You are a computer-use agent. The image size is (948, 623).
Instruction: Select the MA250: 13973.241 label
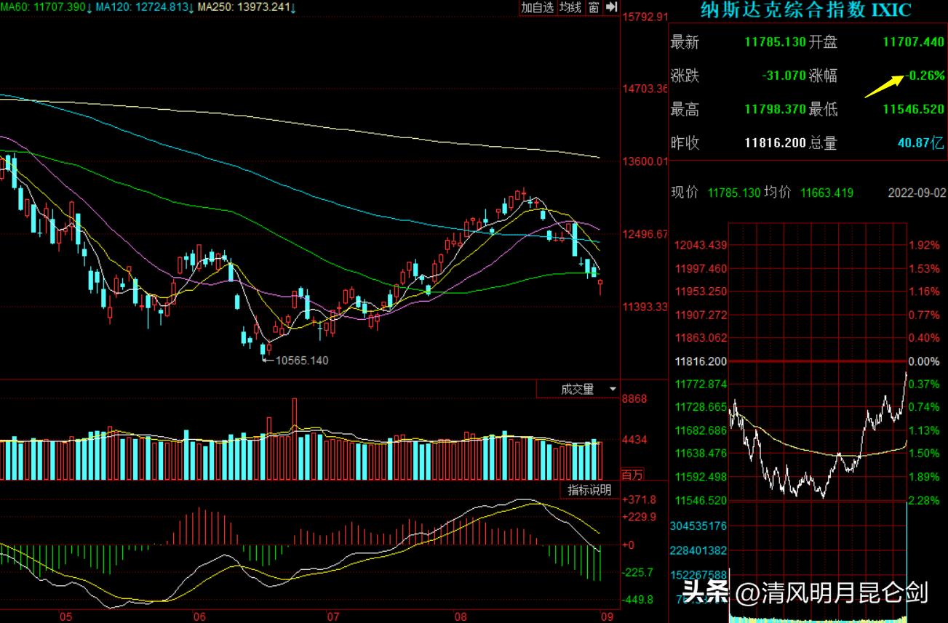coord(246,7)
